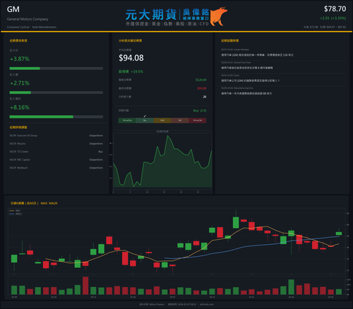Click the MA5 legend entry
Viewport: 353px width, 309px height.
click(16, 211)
